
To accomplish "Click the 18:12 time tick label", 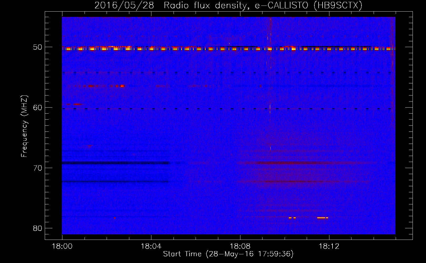I will (329, 246).
